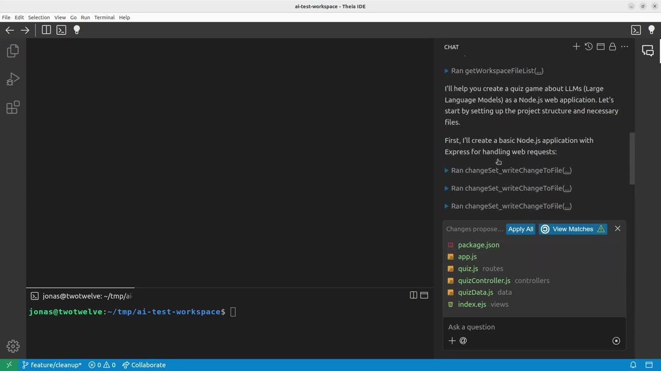Click the lightbulb icon at the toolbar's far right
The width and height of the screenshot is (661, 371).
pos(651,30)
